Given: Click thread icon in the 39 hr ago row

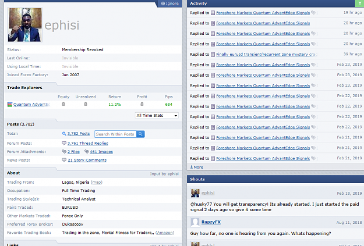Looking at the screenshot, I should click(x=213, y=55).
